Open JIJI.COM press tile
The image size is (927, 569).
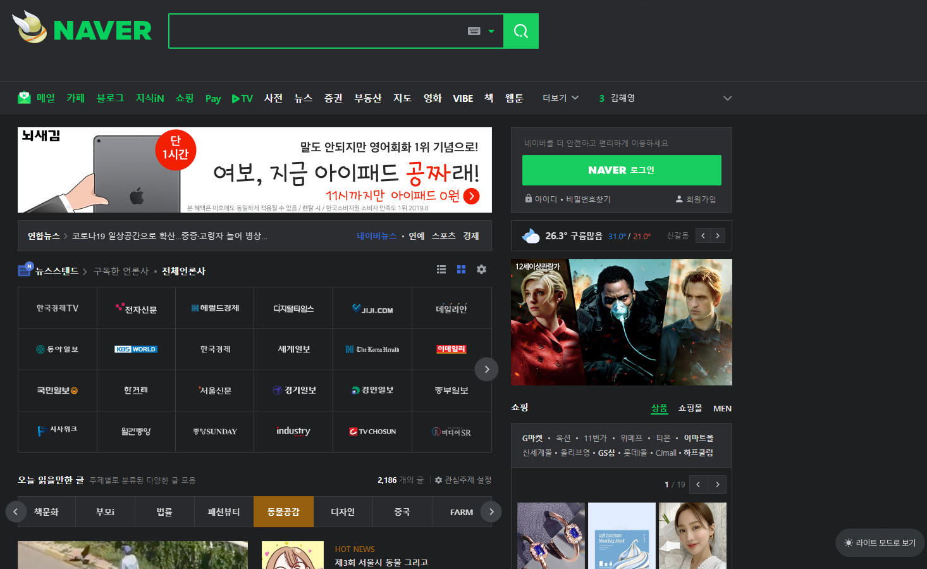[372, 308]
